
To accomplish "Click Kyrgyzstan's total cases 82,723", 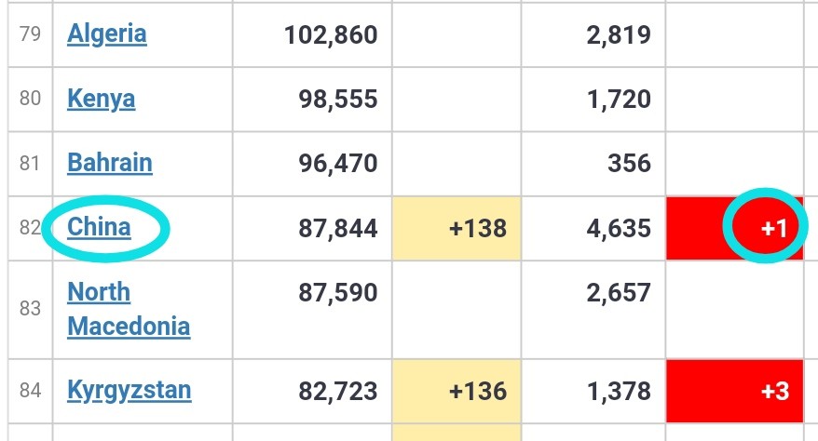I will (338, 391).
